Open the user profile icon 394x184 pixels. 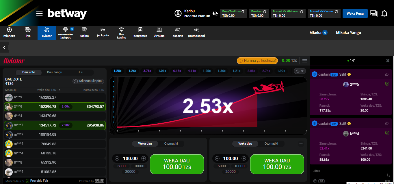178,14
